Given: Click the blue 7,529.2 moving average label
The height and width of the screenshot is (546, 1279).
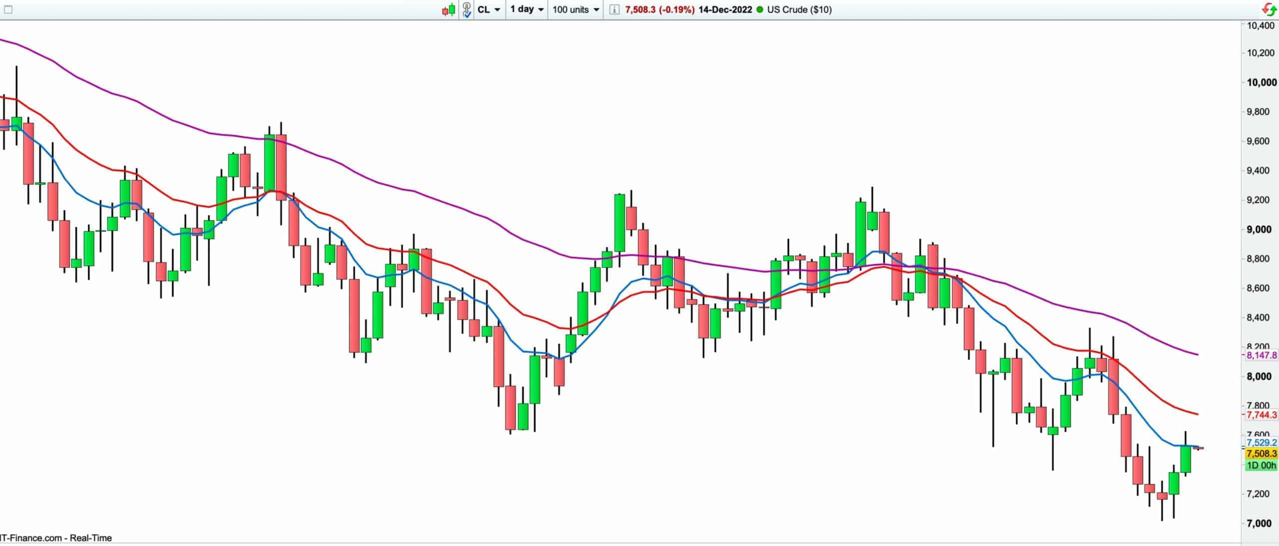Looking at the screenshot, I should click(x=1262, y=443).
